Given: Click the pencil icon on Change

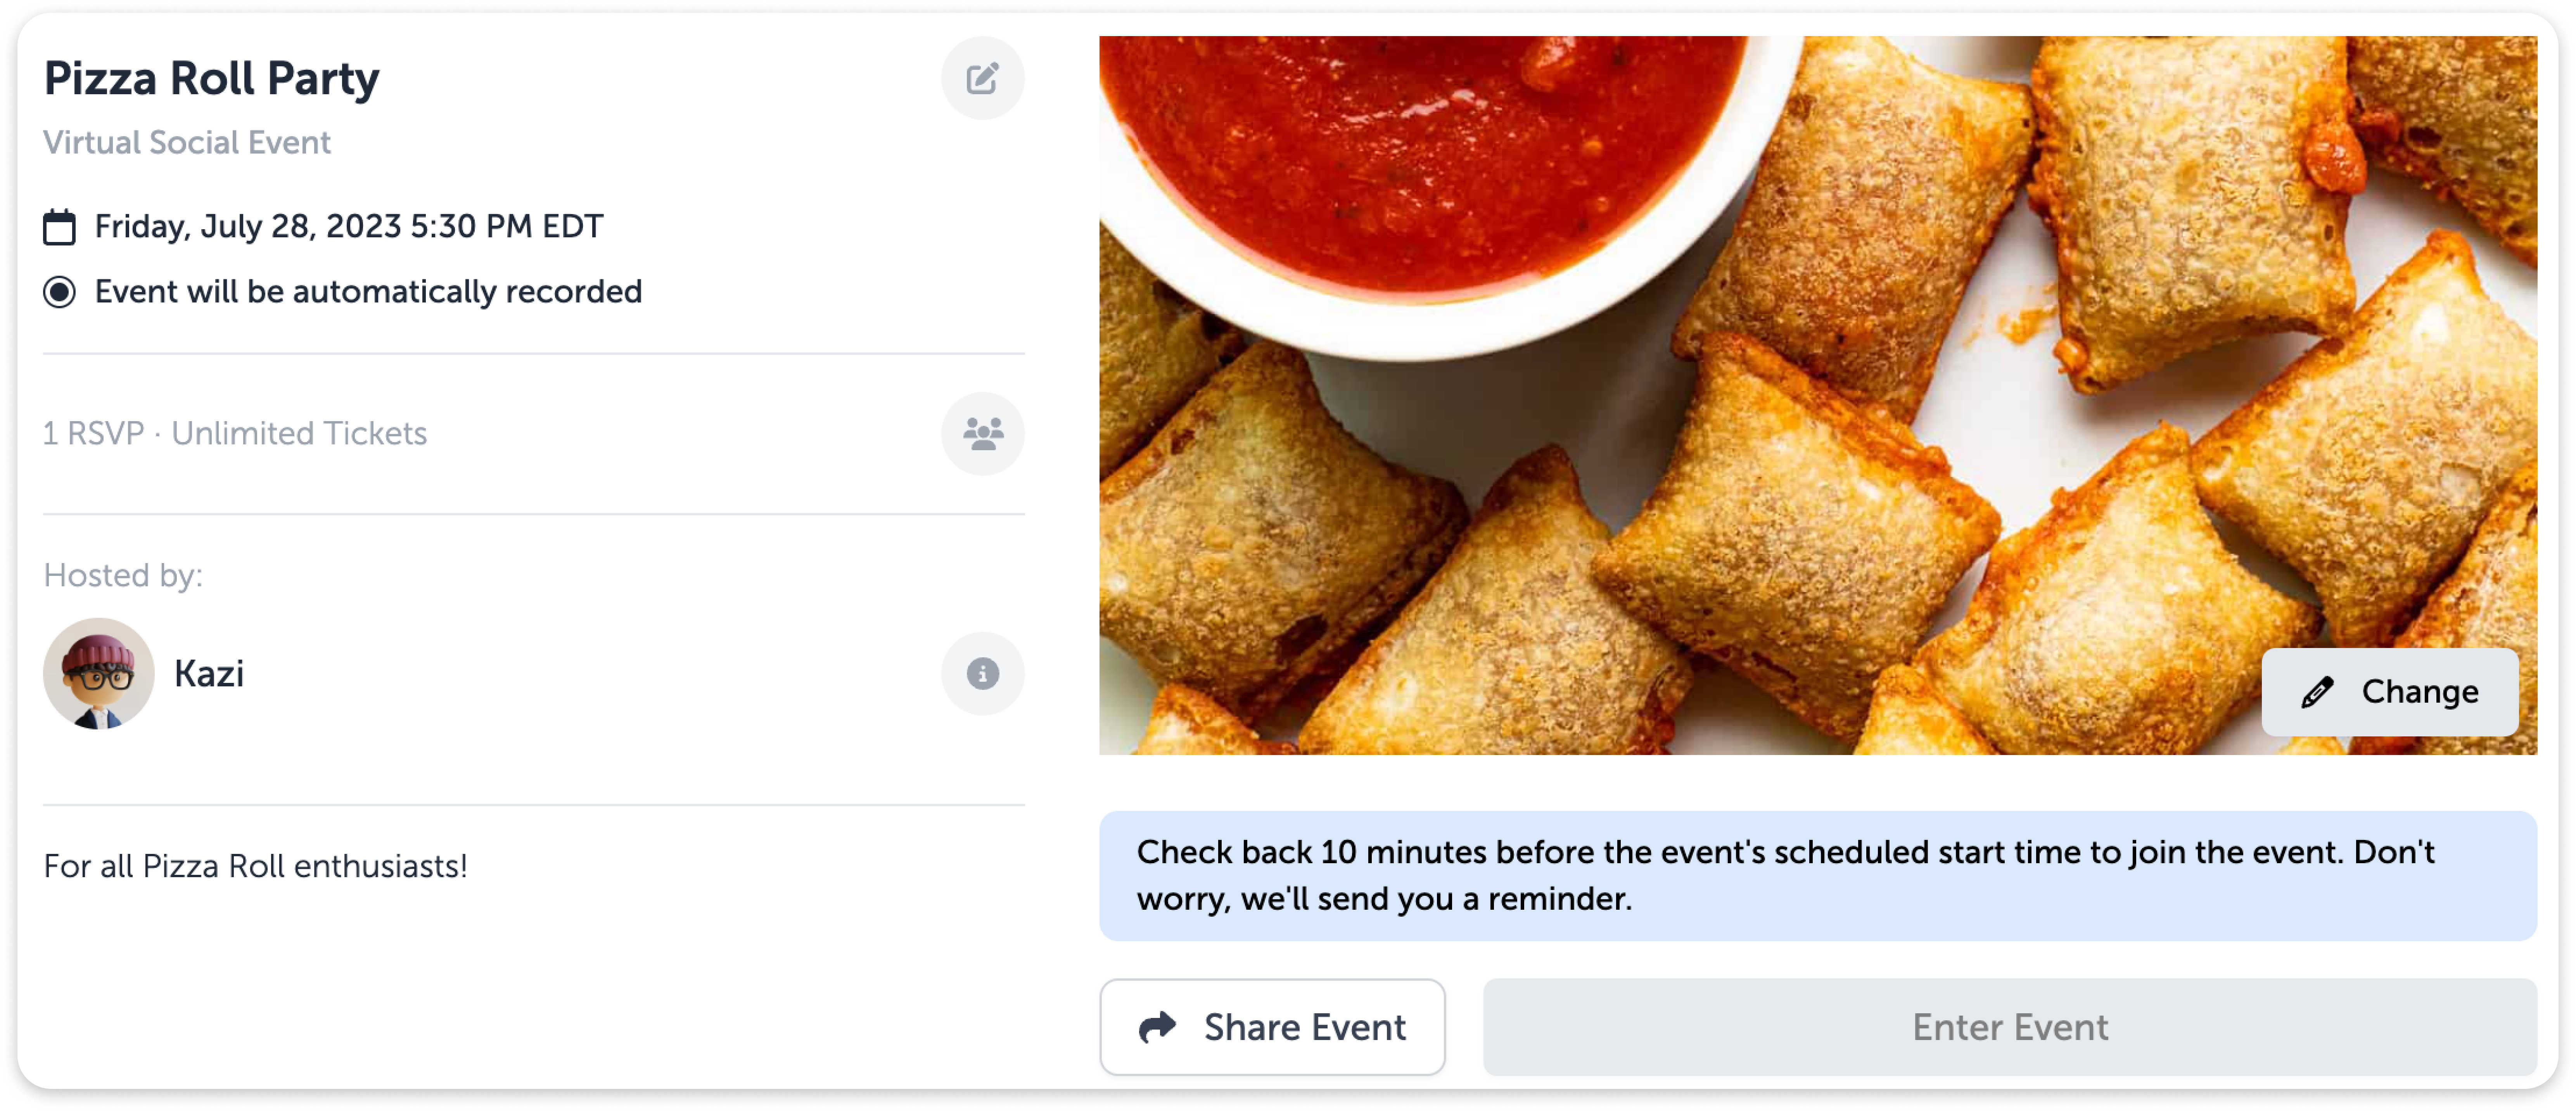Looking at the screenshot, I should [2317, 692].
